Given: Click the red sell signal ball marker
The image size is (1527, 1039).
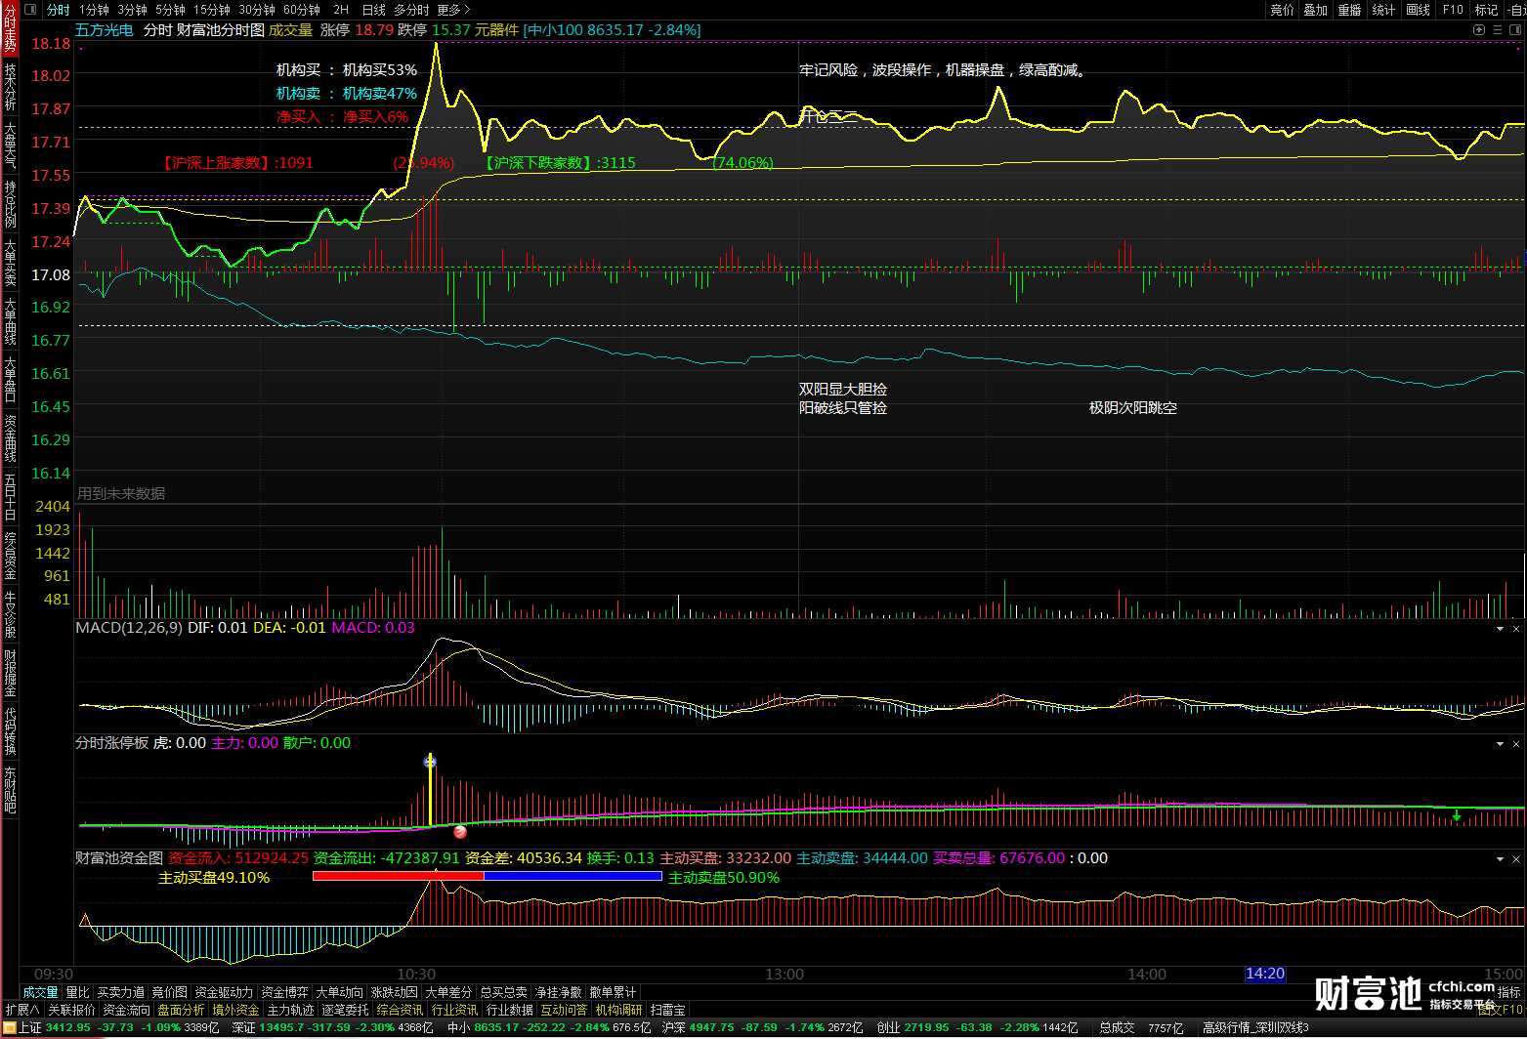Looking at the screenshot, I should (x=460, y=832).
